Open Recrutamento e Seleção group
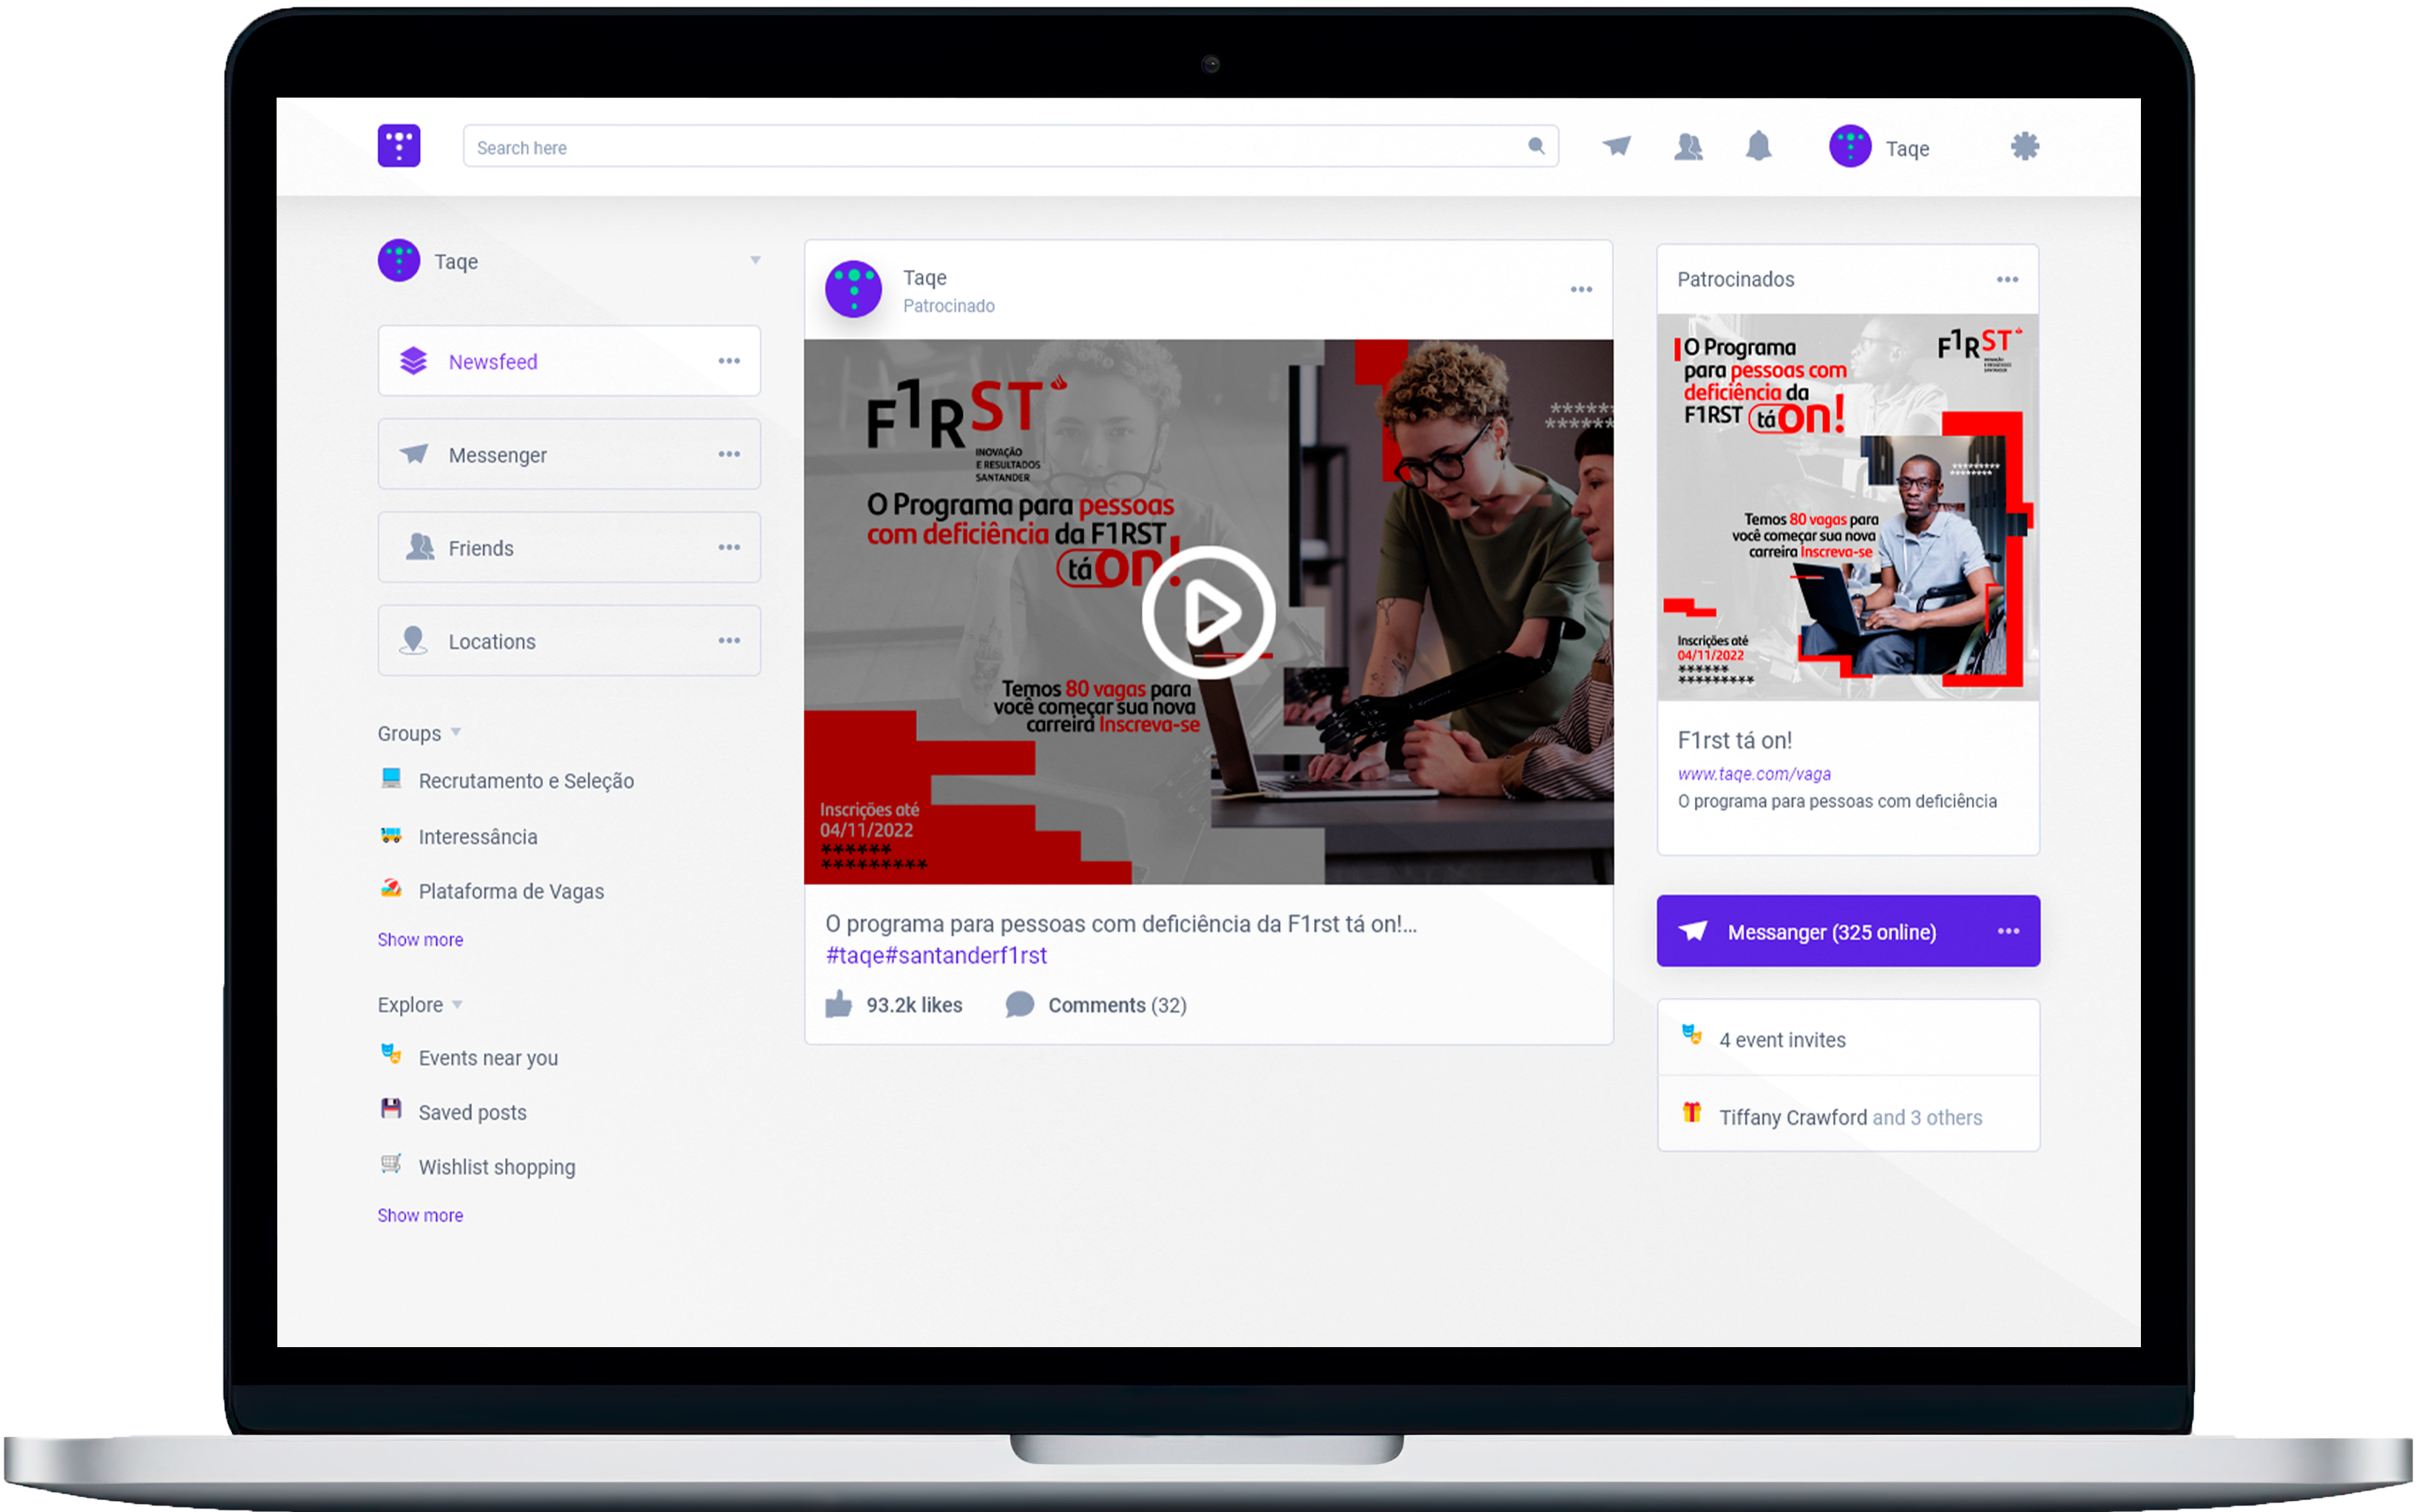The image size is (2419, 1512). coord(526,780)
